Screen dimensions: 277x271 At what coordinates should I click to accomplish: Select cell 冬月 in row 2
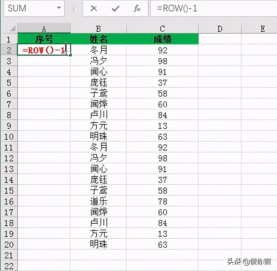pos(98,50)
